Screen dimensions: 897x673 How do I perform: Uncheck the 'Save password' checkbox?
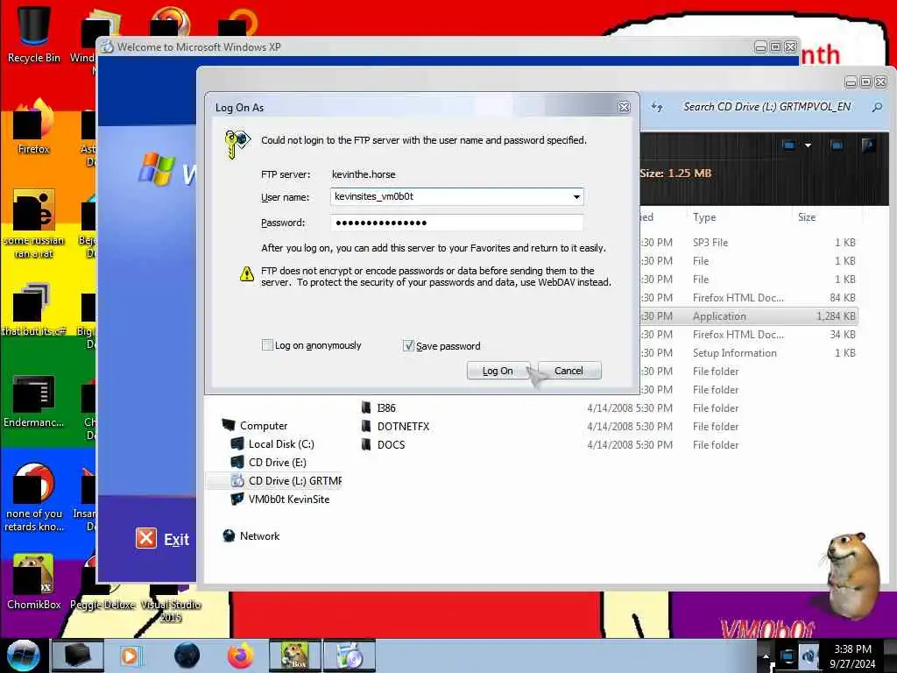pyautogui.click(x=408, y=345)
